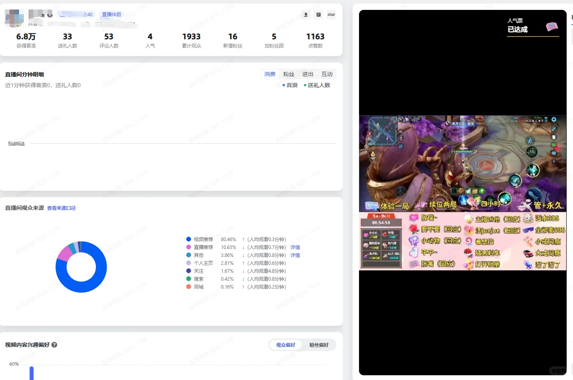Toggle the 音浪 chart legend

tap(290, 85)
